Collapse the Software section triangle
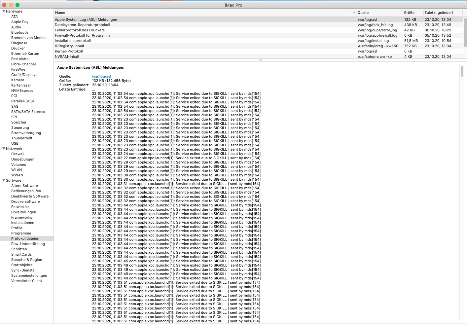The width and height of the screenshot is (467, 324). 4,180
